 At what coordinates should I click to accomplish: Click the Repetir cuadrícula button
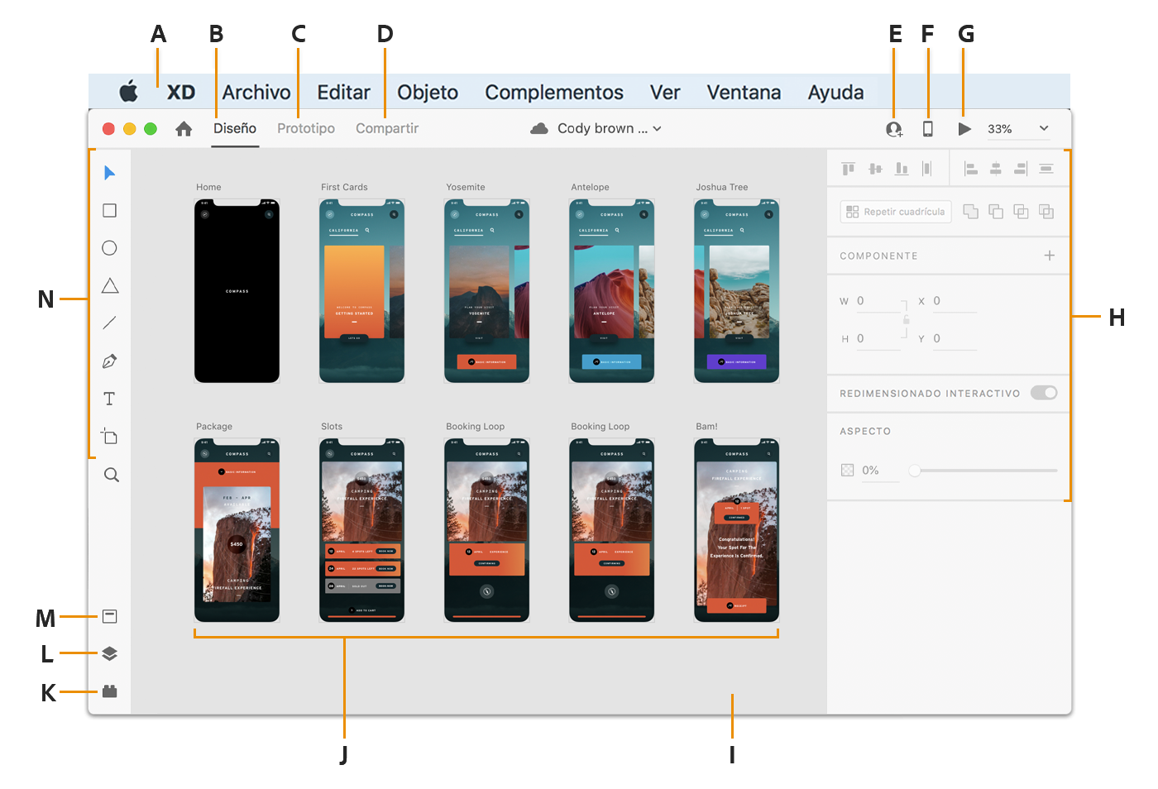tap(895, 212)
